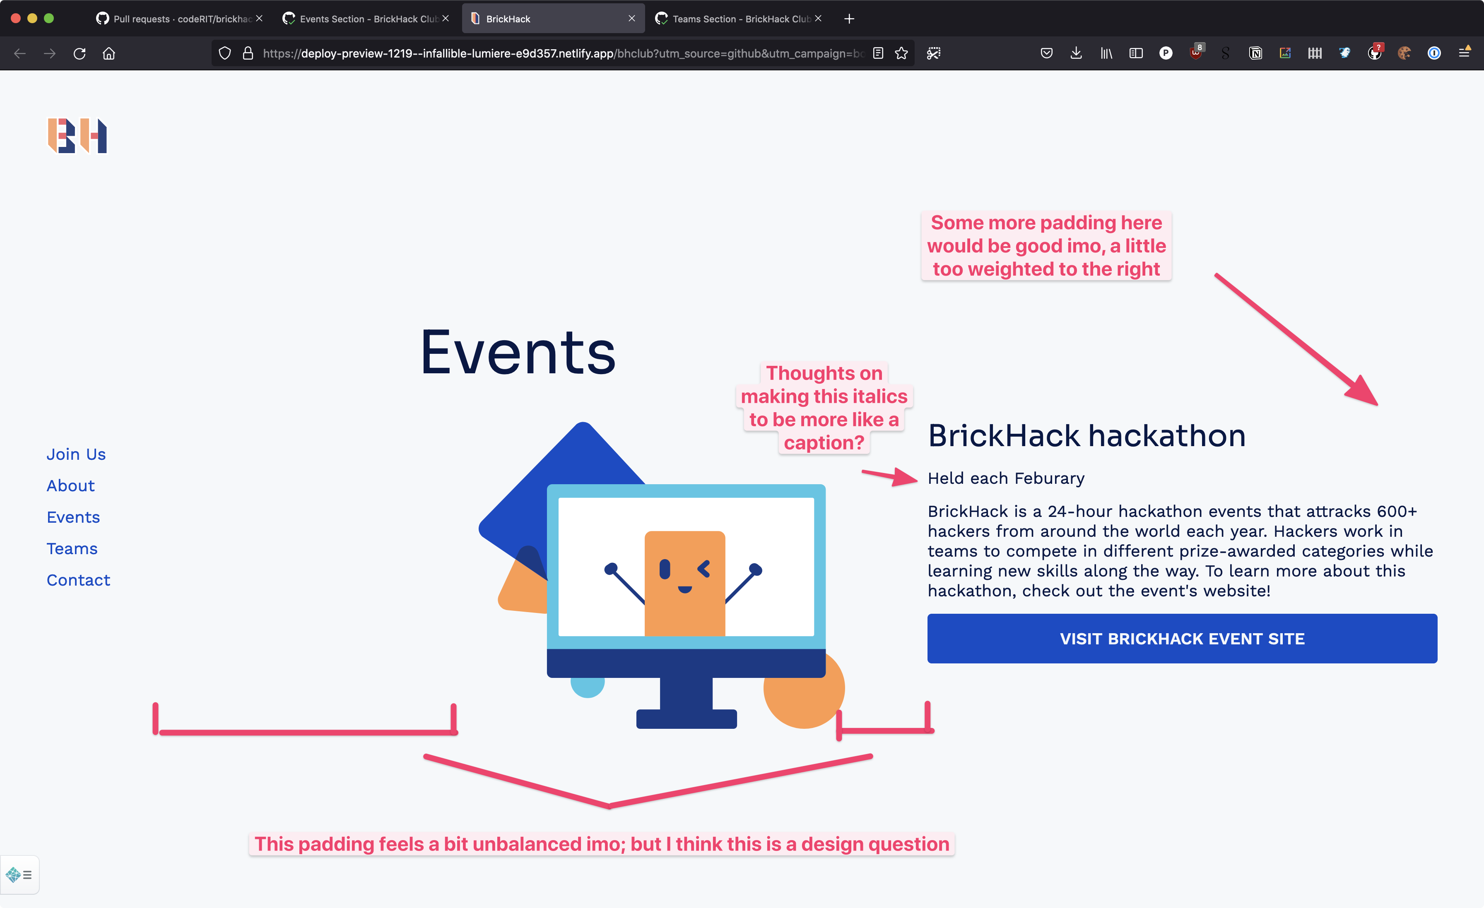Close the Pull requests tab
Viewport: 1484px width, 908px height.
click(259, 19)
